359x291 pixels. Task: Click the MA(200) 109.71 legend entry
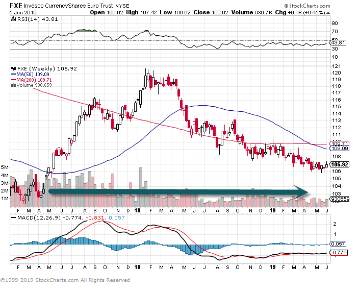32,80
